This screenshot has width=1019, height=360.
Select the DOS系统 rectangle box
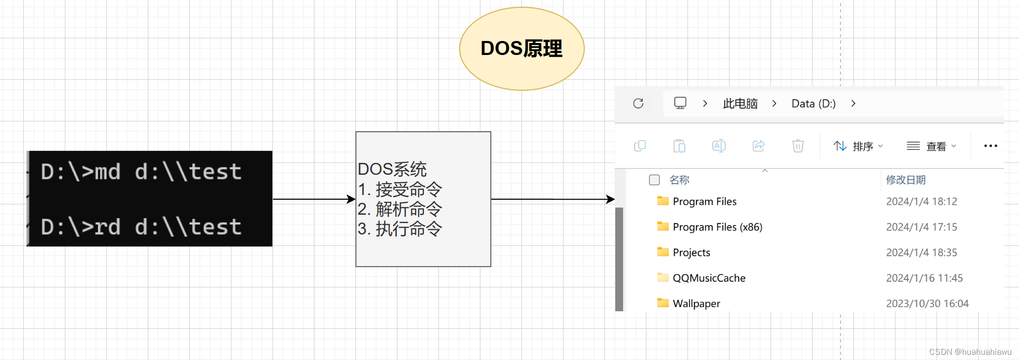point(423,199)
